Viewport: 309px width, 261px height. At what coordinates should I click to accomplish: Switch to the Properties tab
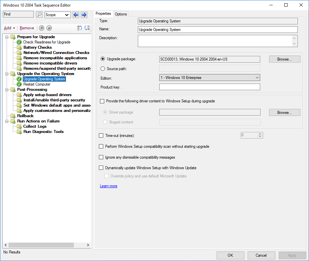pyautogui.click(x=103, y=13)
